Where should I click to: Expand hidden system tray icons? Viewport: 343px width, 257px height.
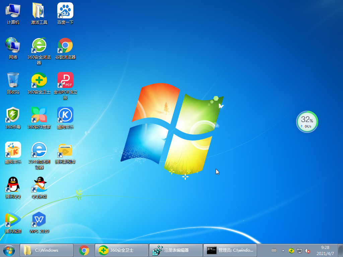(x=282, y=250)
